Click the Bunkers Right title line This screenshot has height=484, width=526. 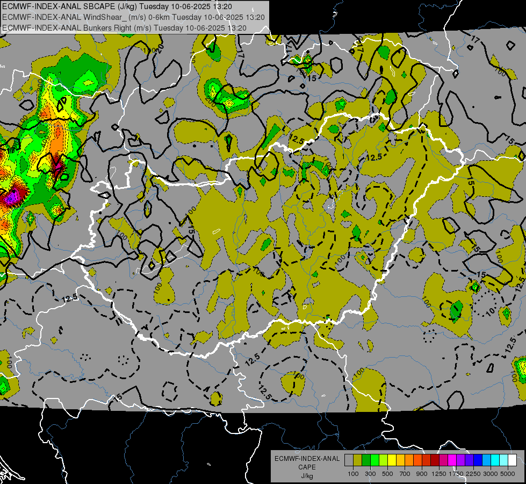point(125,28)
